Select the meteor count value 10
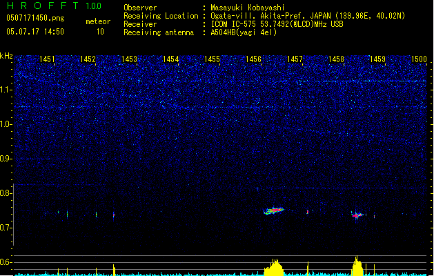Screen dimensions: 434x276 click(100, 32)
